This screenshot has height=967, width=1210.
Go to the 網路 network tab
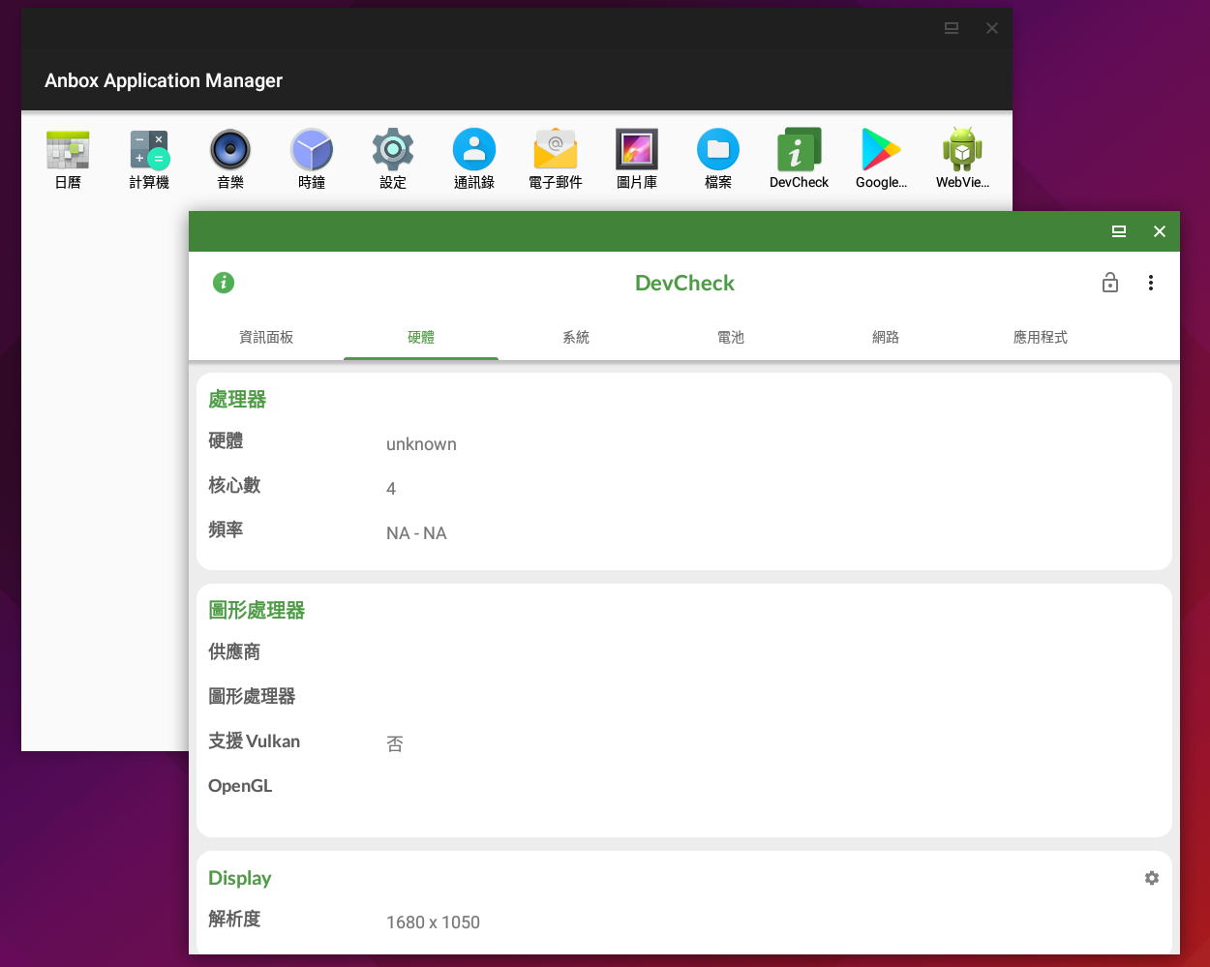[886, 337]
